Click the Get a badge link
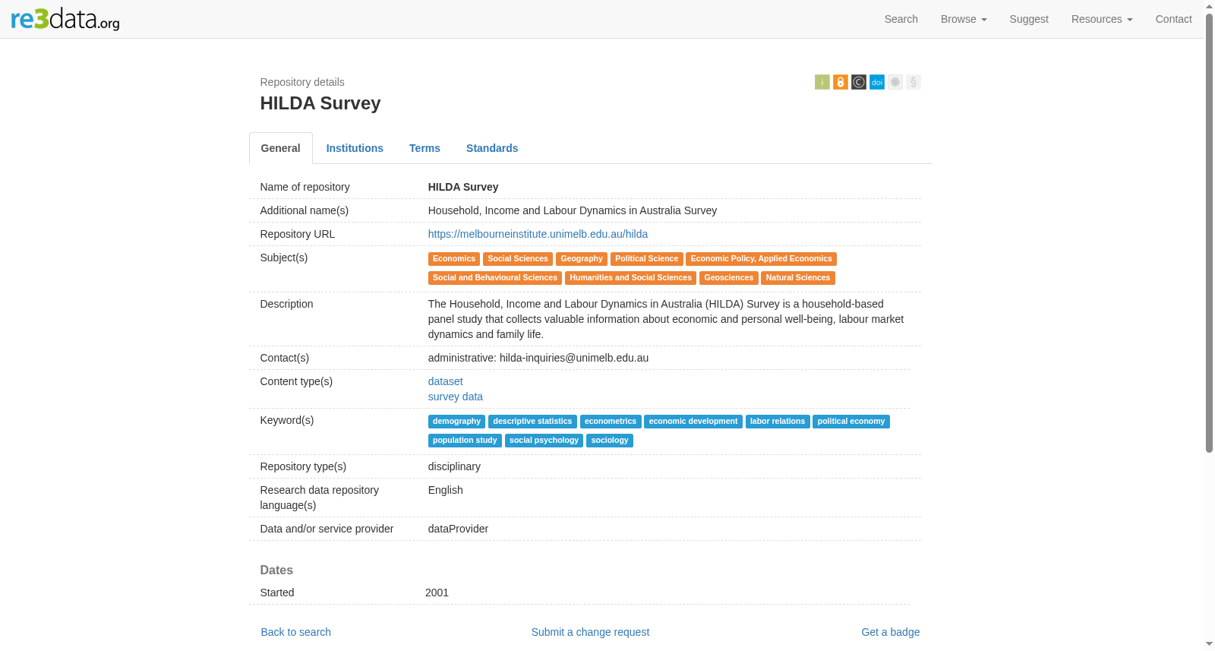The height and width of the screenshot is (651, 1215). (890, 632)
